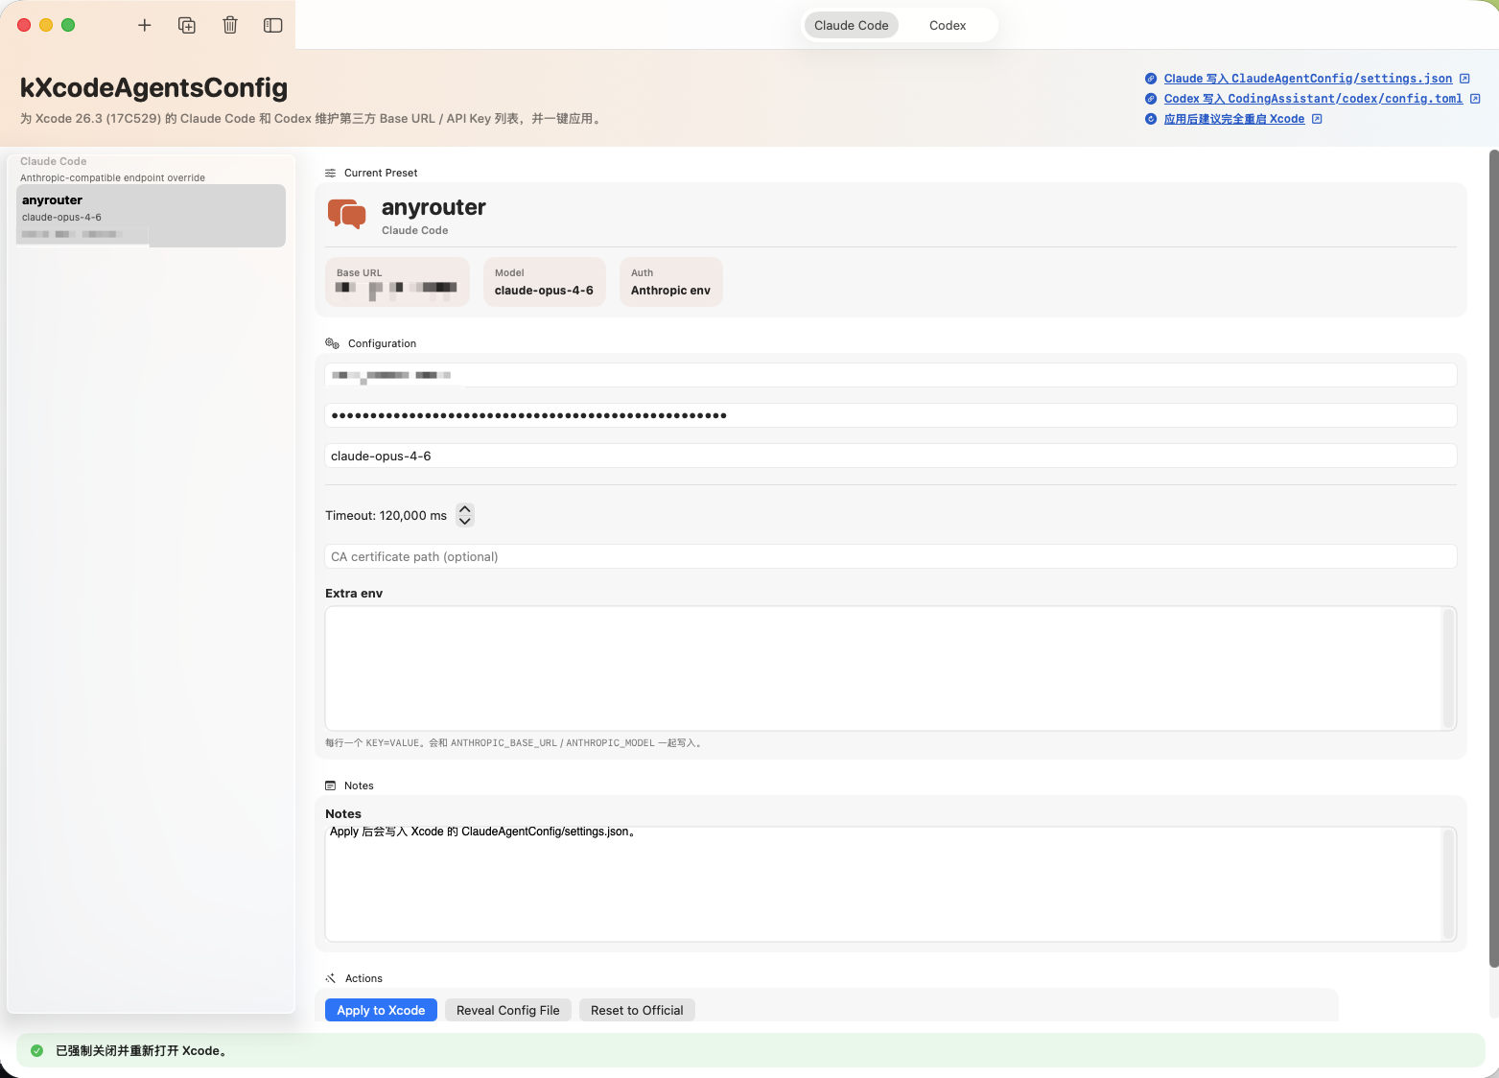Add a new preset with the plus icon
The image size is (1499, 1078).
point(145,25)
